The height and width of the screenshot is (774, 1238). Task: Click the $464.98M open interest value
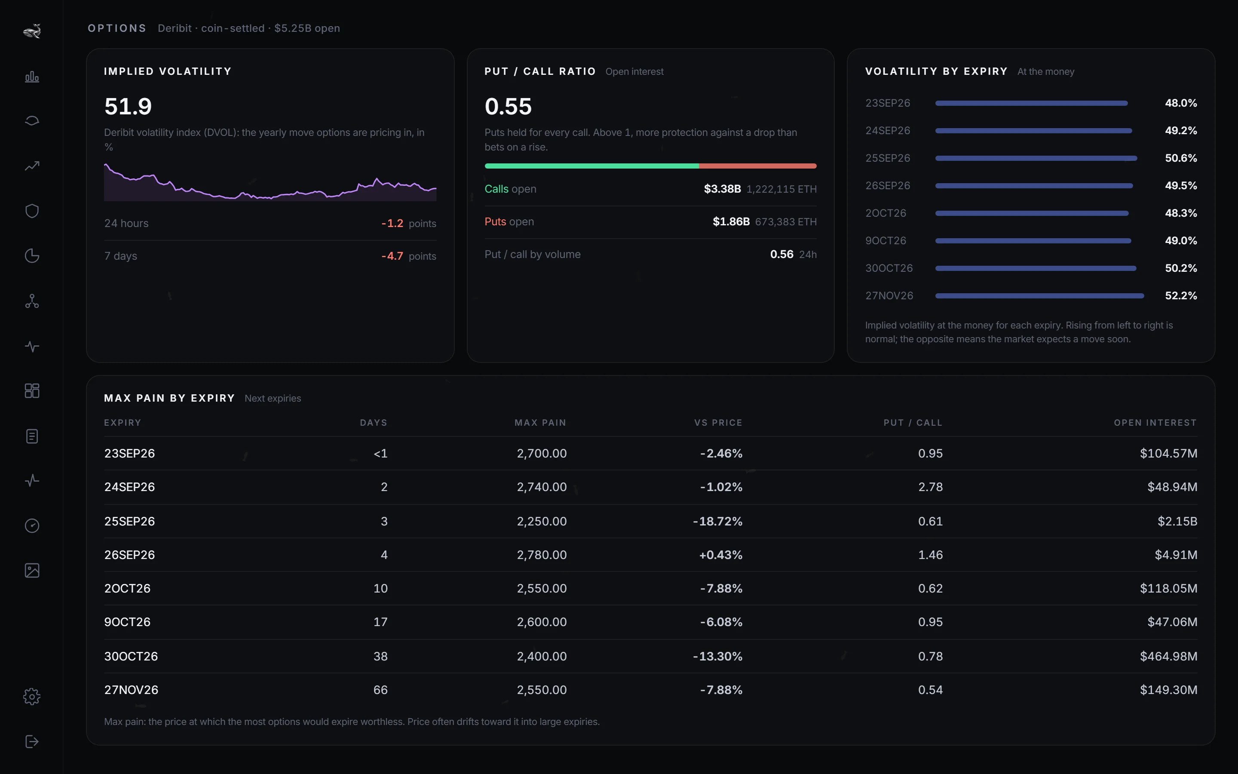point(1168,656)
